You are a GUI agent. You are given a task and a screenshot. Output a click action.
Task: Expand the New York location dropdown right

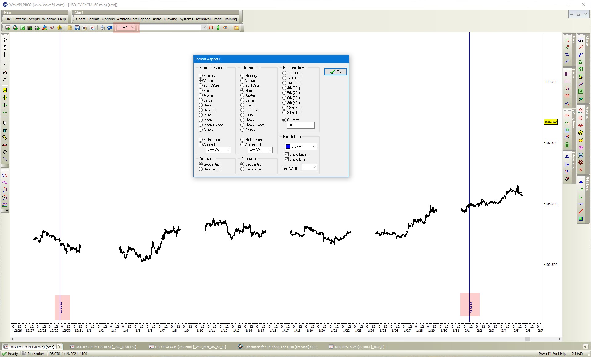point(271,150)
